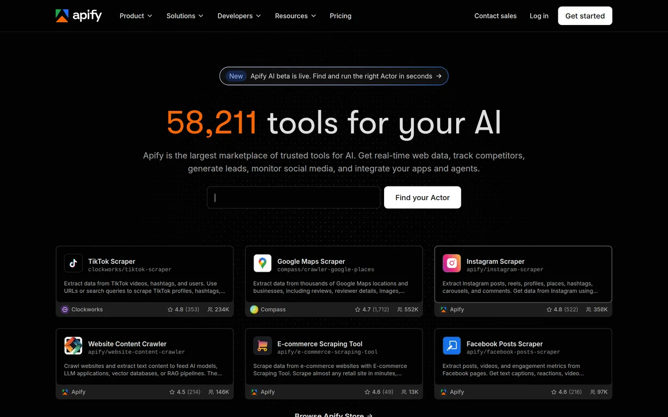Expand the Product menu
This screenshot has height=417, width=668.
(136, 16)
